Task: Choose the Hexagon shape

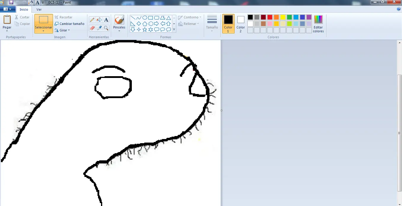Action: [150, 24]
